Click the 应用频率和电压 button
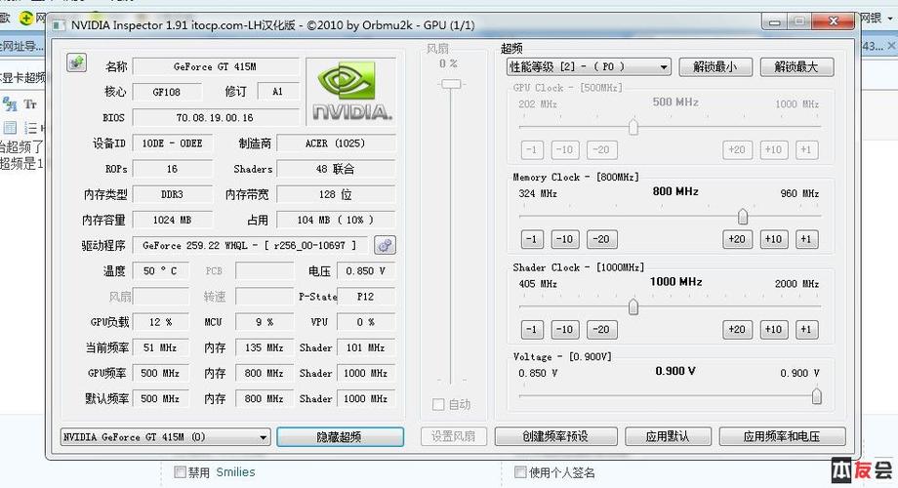This screenshot has width=898, height=488. pos(782,436)
